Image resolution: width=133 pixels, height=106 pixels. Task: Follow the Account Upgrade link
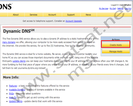[x=74, y=21]
